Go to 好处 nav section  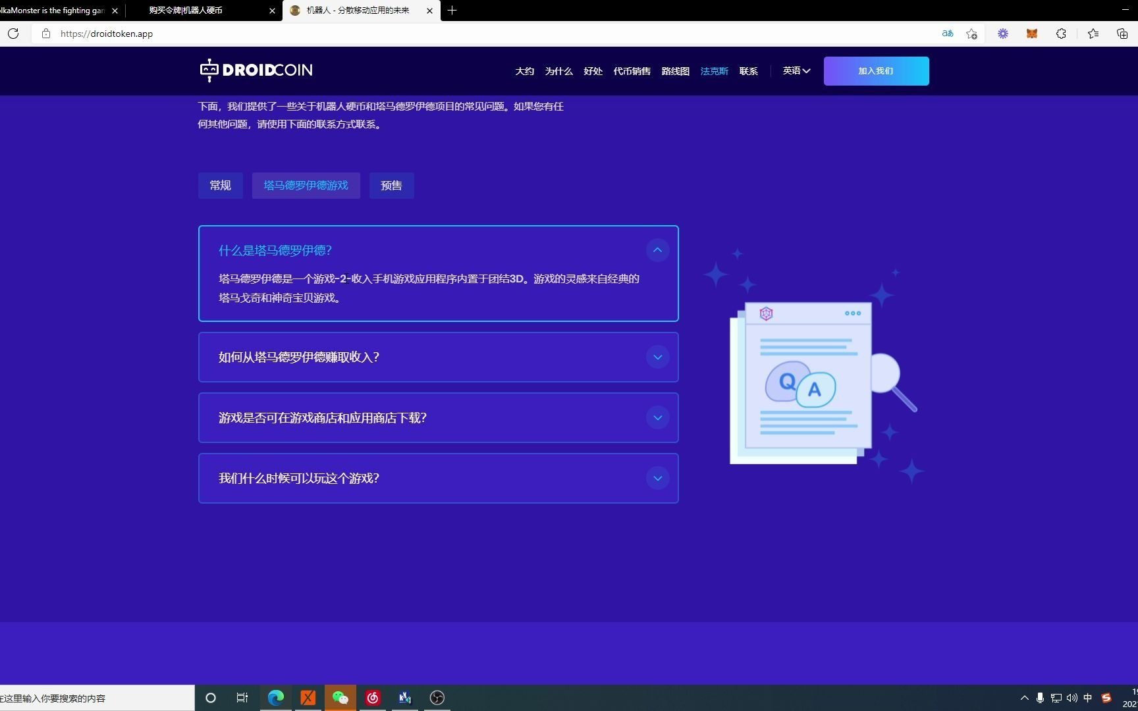(x=593, y=71)
